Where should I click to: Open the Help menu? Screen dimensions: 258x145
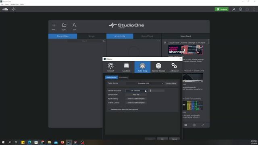[x=22, y=4]
